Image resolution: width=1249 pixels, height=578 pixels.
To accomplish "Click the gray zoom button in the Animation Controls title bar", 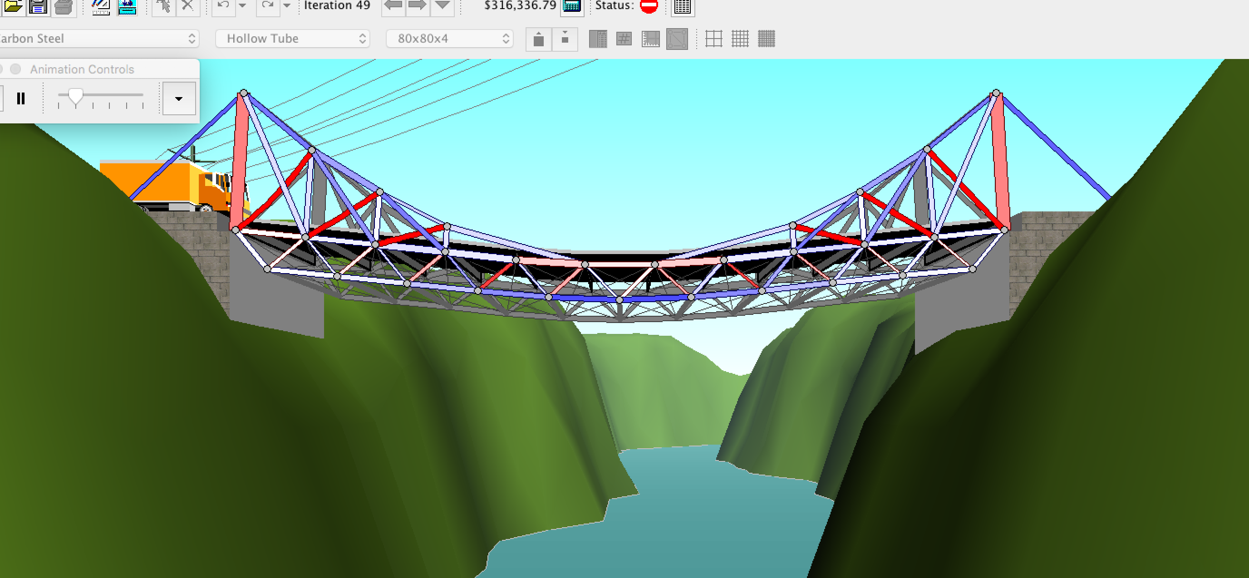I will 15,69.
